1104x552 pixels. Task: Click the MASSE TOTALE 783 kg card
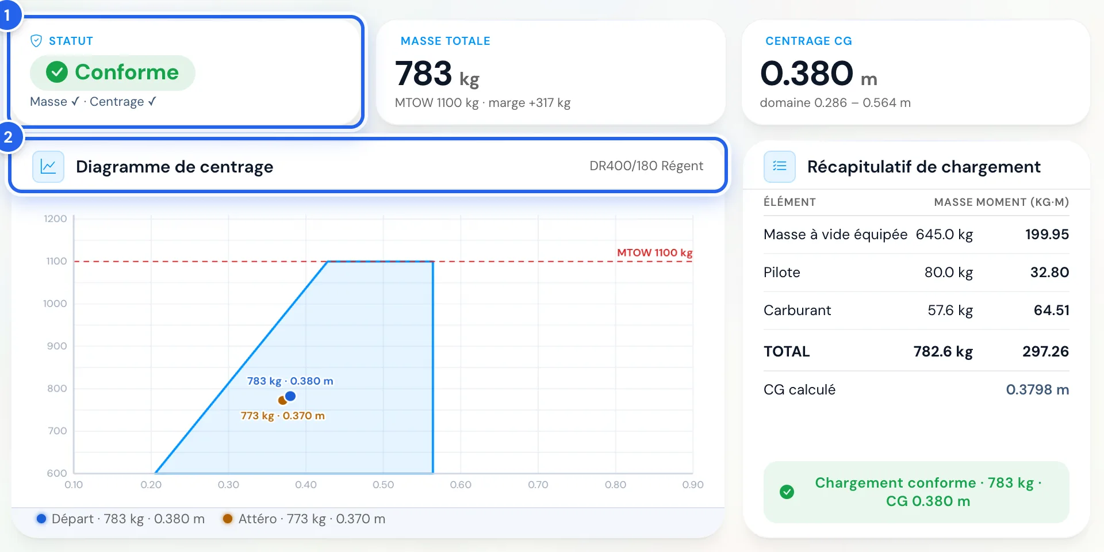click(551, 72)
